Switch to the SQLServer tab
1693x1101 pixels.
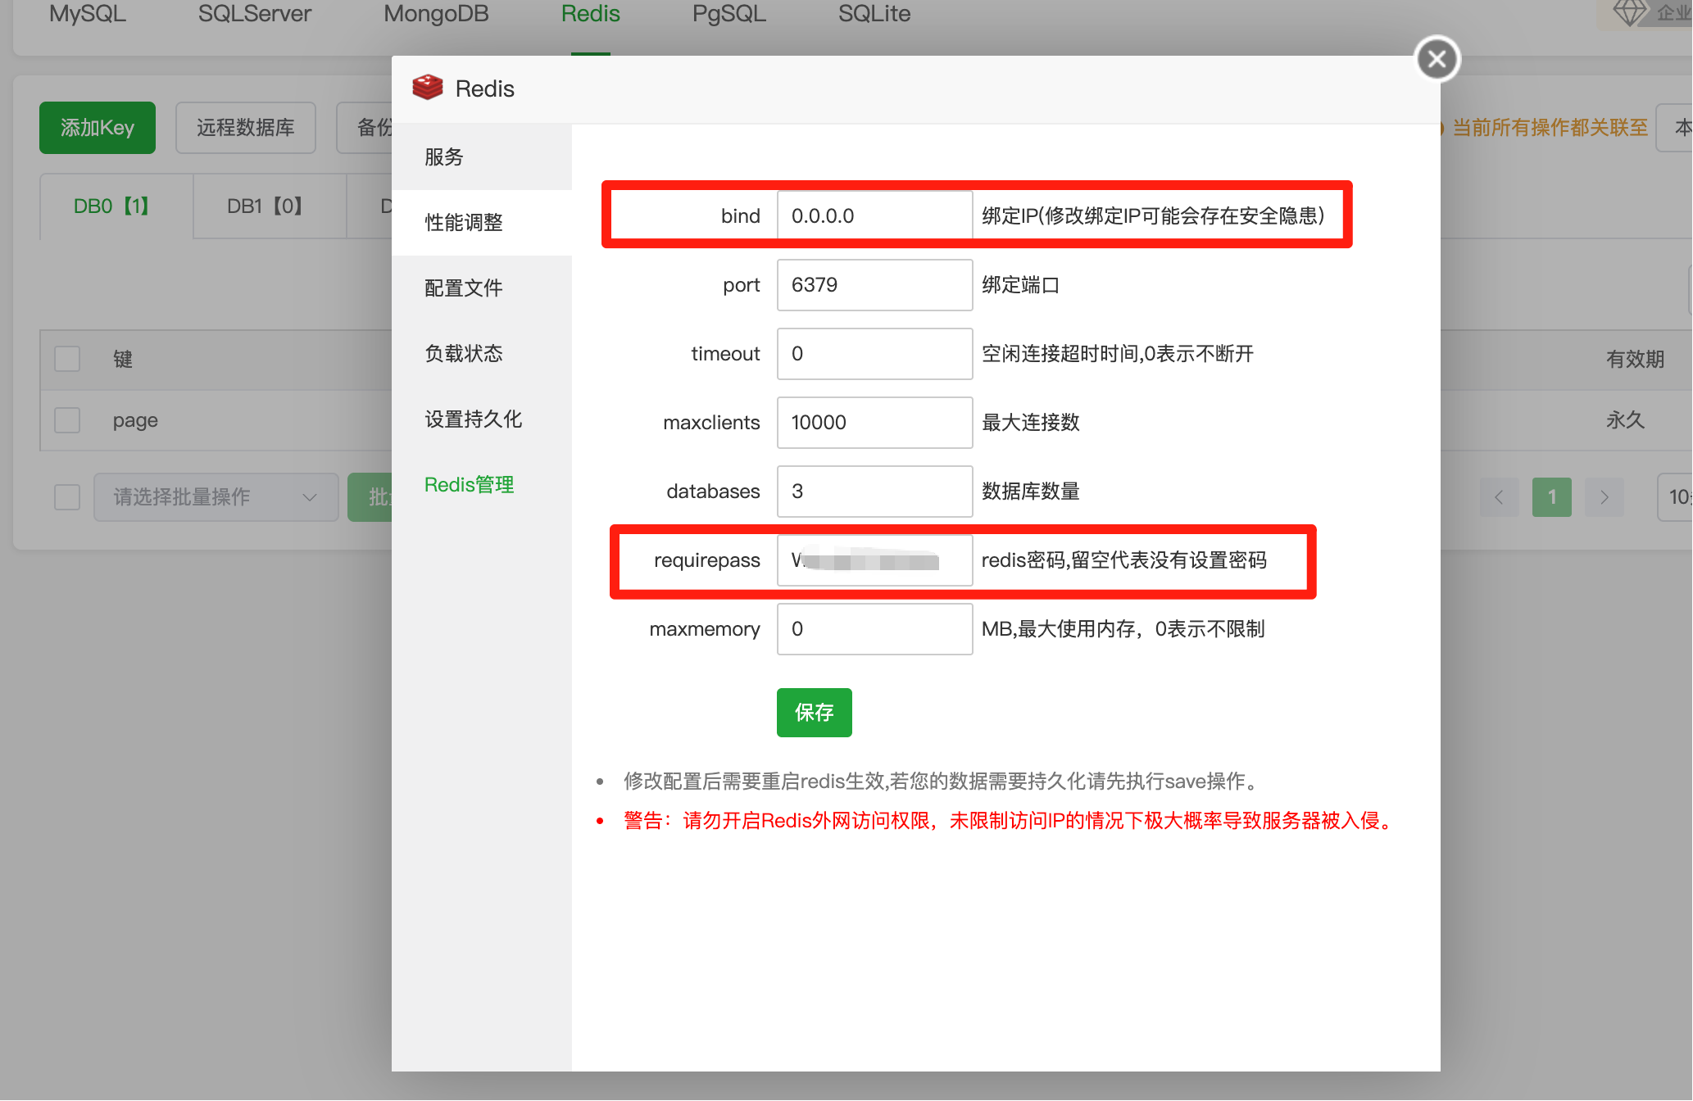point(255,14)
